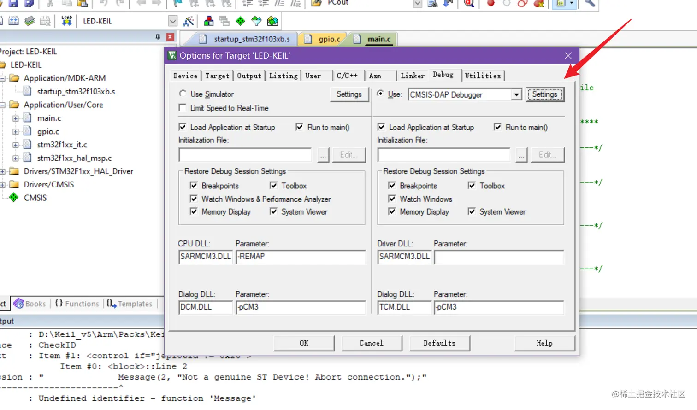Click the Disable All Breakpoints icon
The image size is (697, 410).
pyautogui.click(x=522, y=3)
